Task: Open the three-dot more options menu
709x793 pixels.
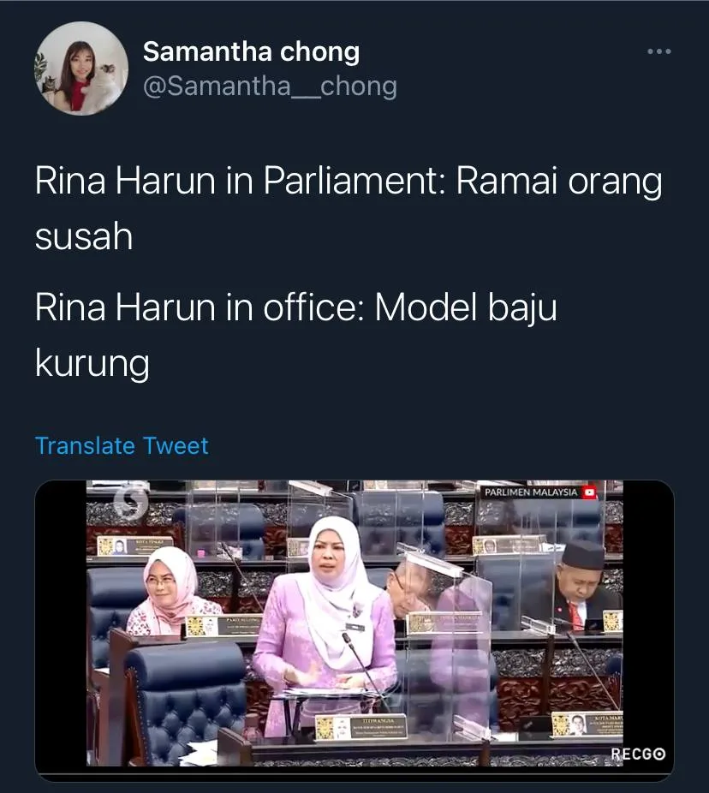Action: 659,51
